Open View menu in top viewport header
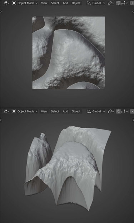Viewport: 134px width, 223px height. pos(44,3)
